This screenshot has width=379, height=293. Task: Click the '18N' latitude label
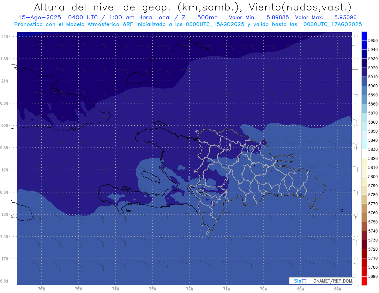[5, 214]
